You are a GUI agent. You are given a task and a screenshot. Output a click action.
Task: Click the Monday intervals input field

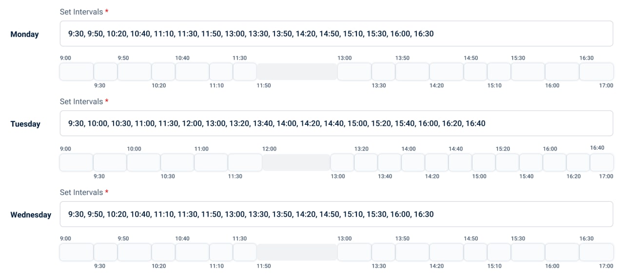(336, 34)
